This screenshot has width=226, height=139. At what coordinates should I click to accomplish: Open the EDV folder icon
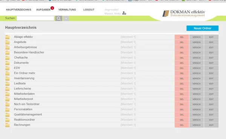tap(8, 68)
